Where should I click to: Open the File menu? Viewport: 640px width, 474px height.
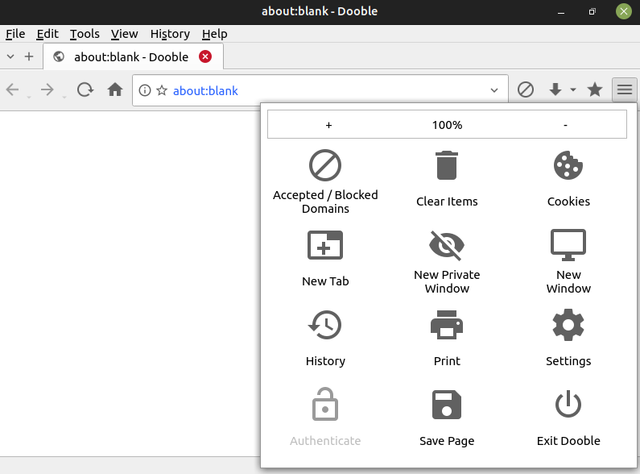pyautogui.click(x=15, y=34)
